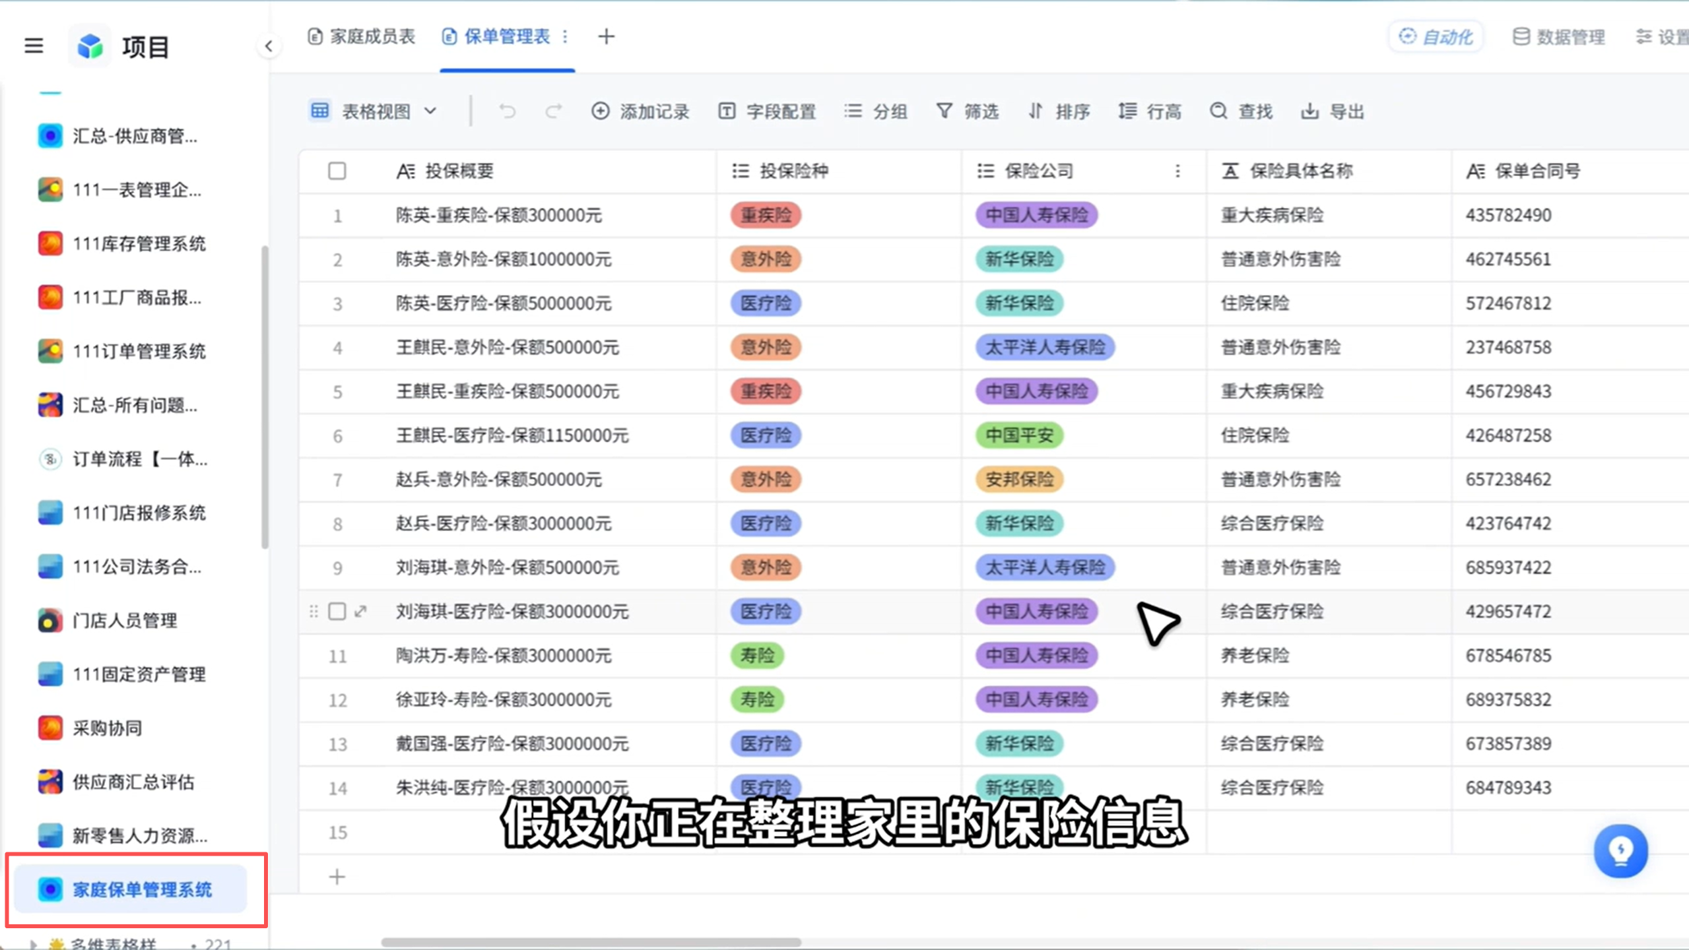Click the horizontal scrollbar under the table
1689x950 pixels.
[591, 942]
